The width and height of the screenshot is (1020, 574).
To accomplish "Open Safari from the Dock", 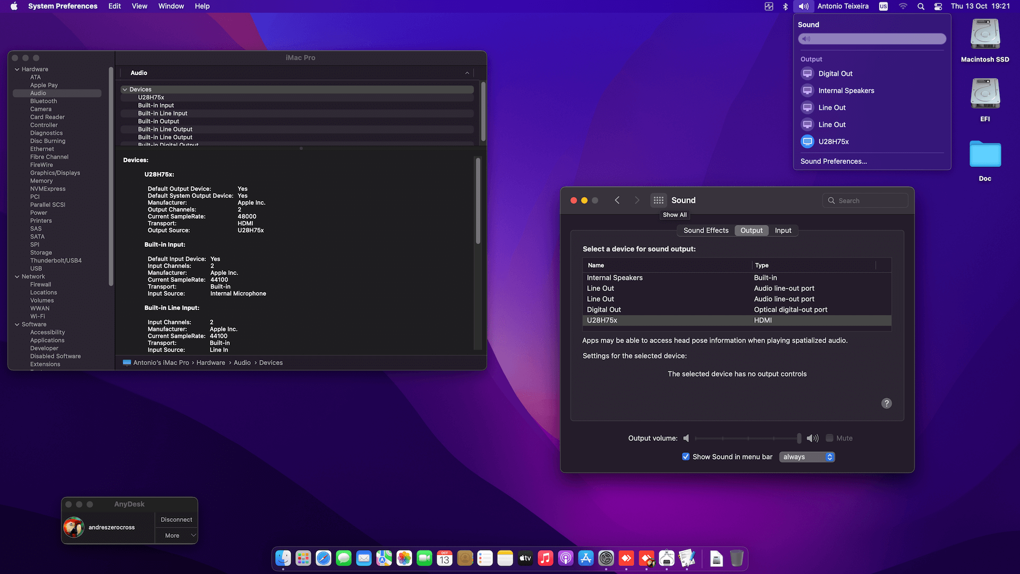I will click(323, 558).
